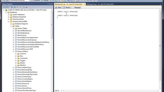This screenshot has height=92, width=164.
Task: Expand the Constraints folder
Action: [16, 59]
